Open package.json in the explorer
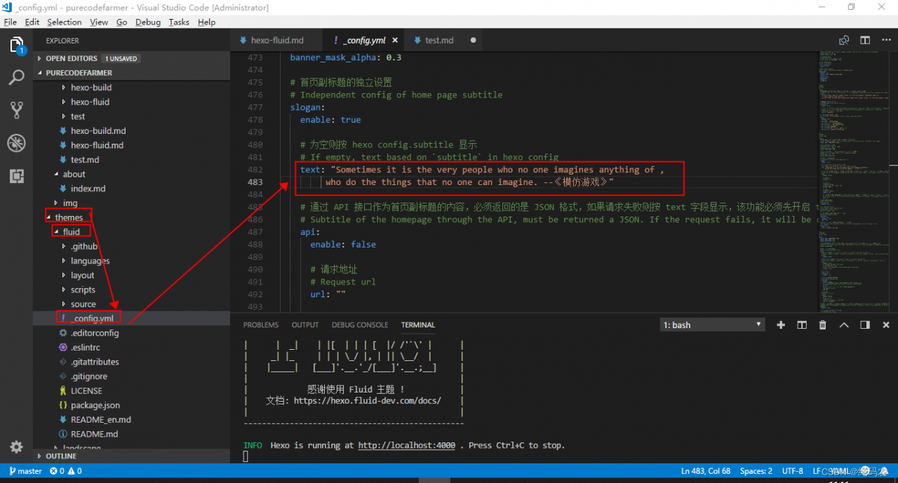Viewport: 898px width, 483px height. click(x=95, y=405)
